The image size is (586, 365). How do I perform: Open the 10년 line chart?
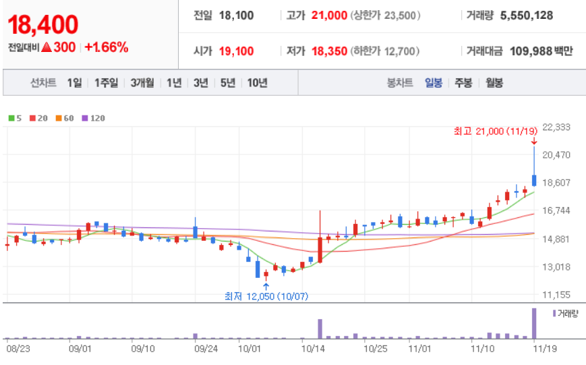click(257, 83)
